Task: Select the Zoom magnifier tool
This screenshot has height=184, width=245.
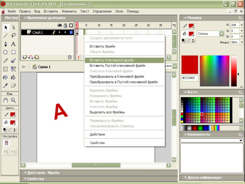Action: [x=13, y=100]
